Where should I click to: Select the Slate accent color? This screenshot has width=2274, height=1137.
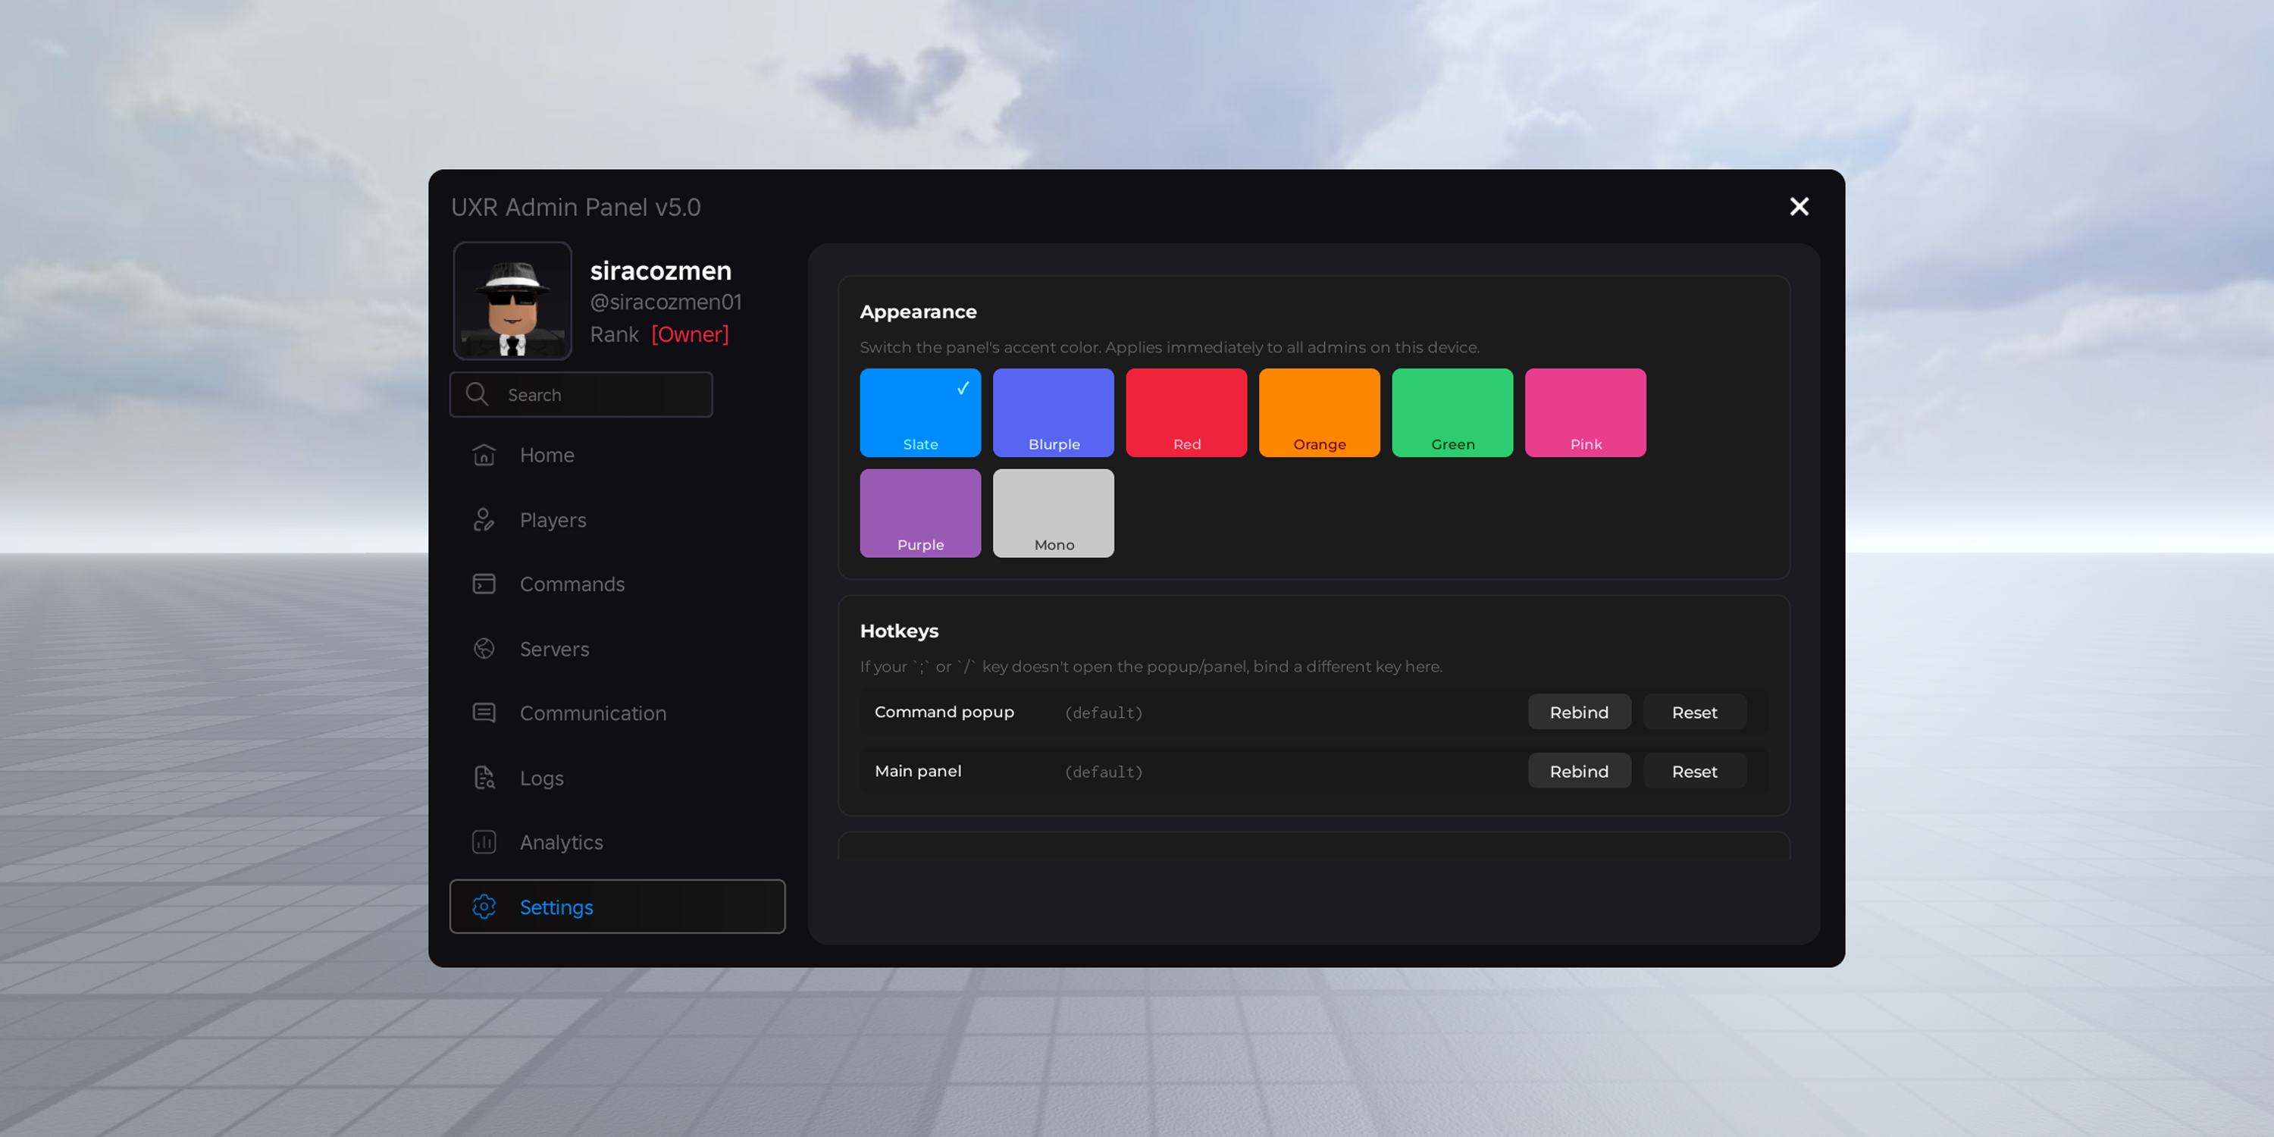coord(920,412)
